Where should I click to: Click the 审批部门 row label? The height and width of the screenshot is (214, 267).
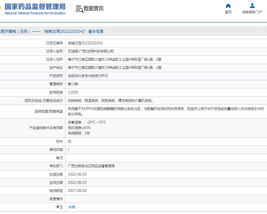pyautogui.click(x=56, y=166)
